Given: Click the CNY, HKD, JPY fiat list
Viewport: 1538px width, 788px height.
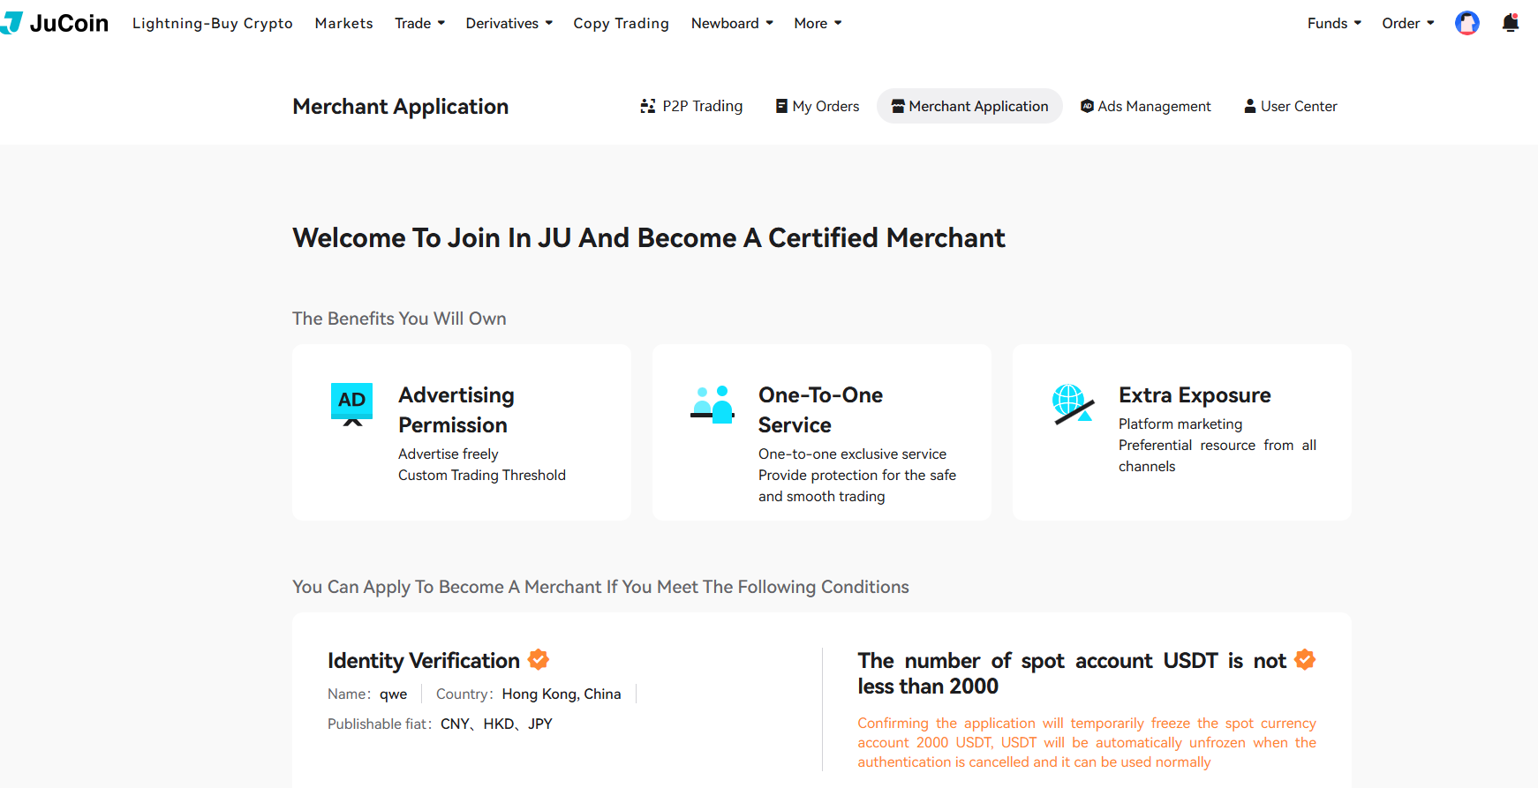Looking at the screenshot, I should pyautogui.click(x=496, y=724).
